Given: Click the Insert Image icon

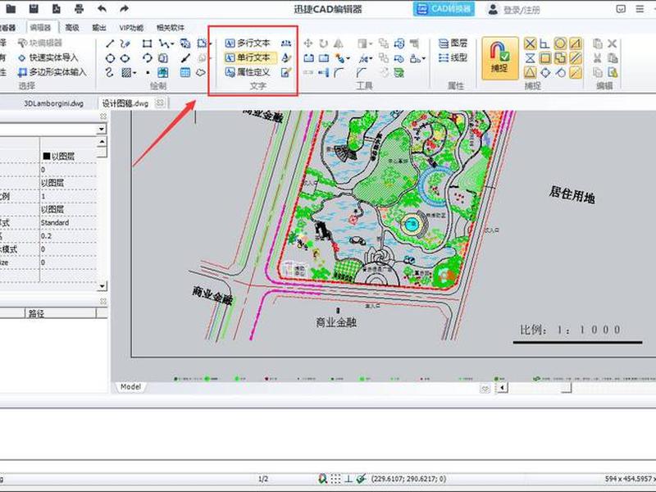Looking at the screenshot, I should (x=163, y=72).
